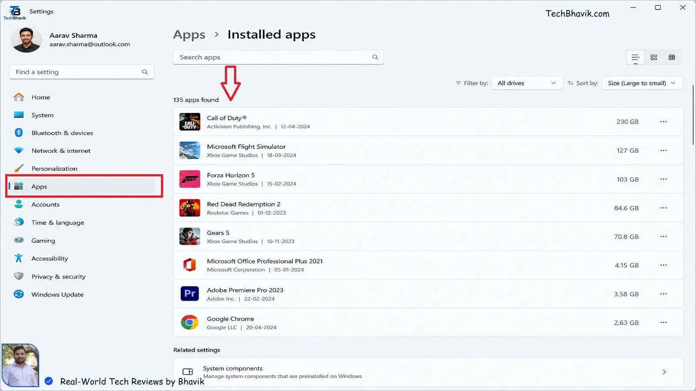Click the Microsoft Flight Simulator app icon

tap(190, 150)
